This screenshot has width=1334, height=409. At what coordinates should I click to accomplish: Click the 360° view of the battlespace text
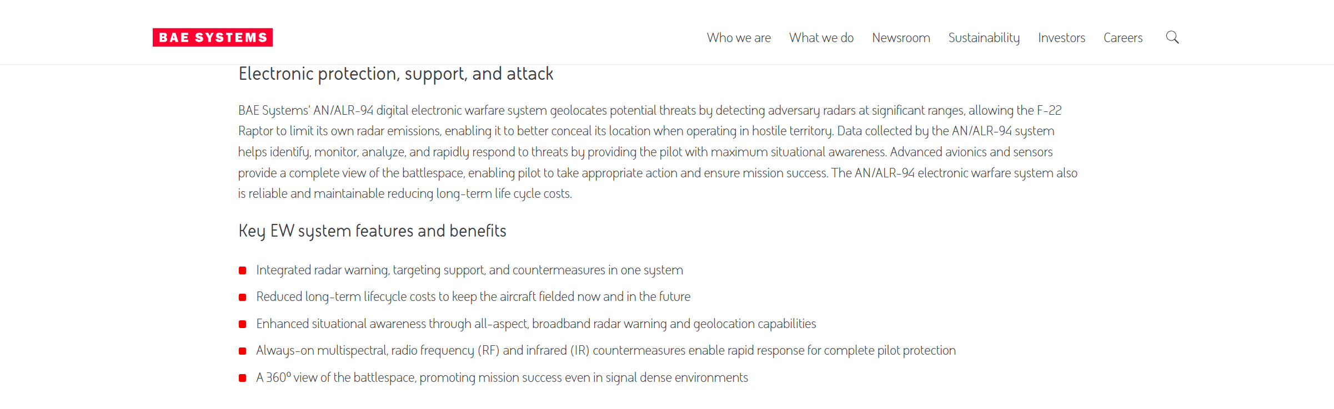tap(501, 377)
